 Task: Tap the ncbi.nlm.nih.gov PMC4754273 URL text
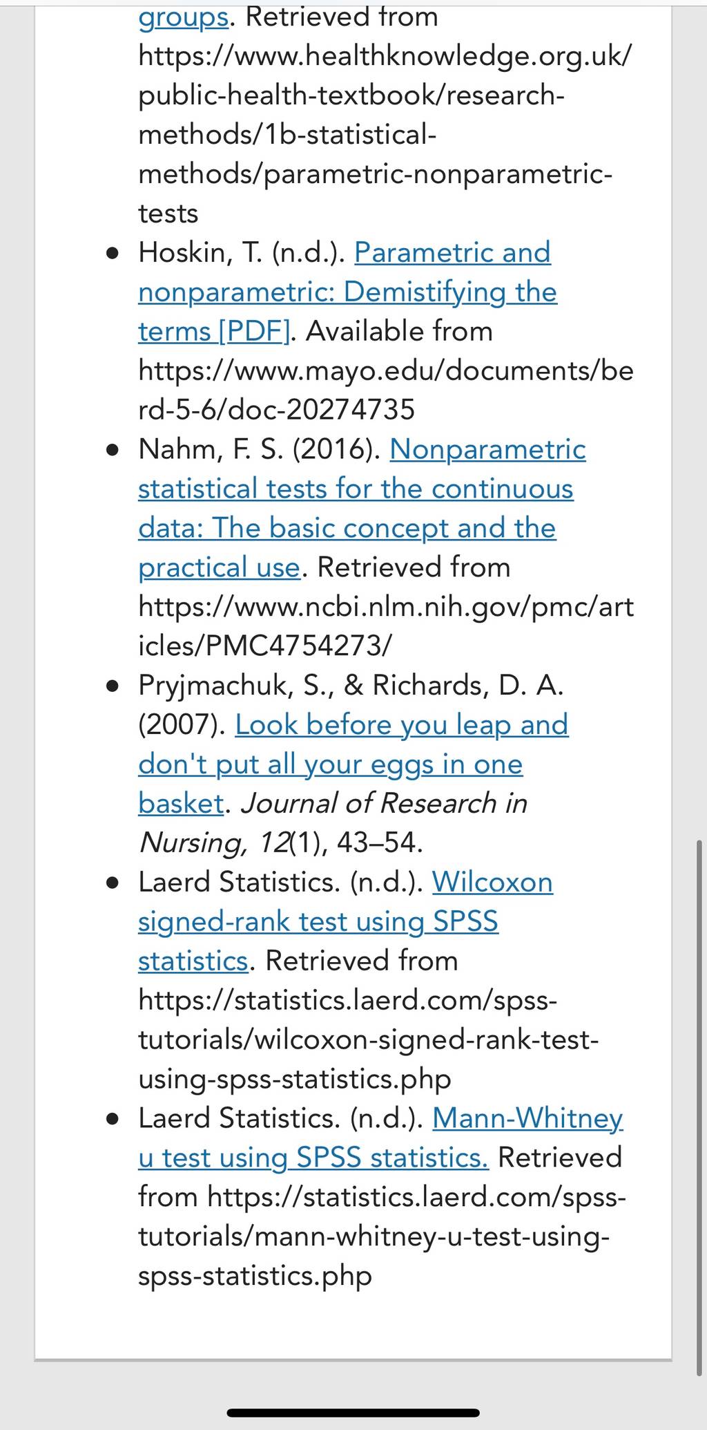click(386, 626)
